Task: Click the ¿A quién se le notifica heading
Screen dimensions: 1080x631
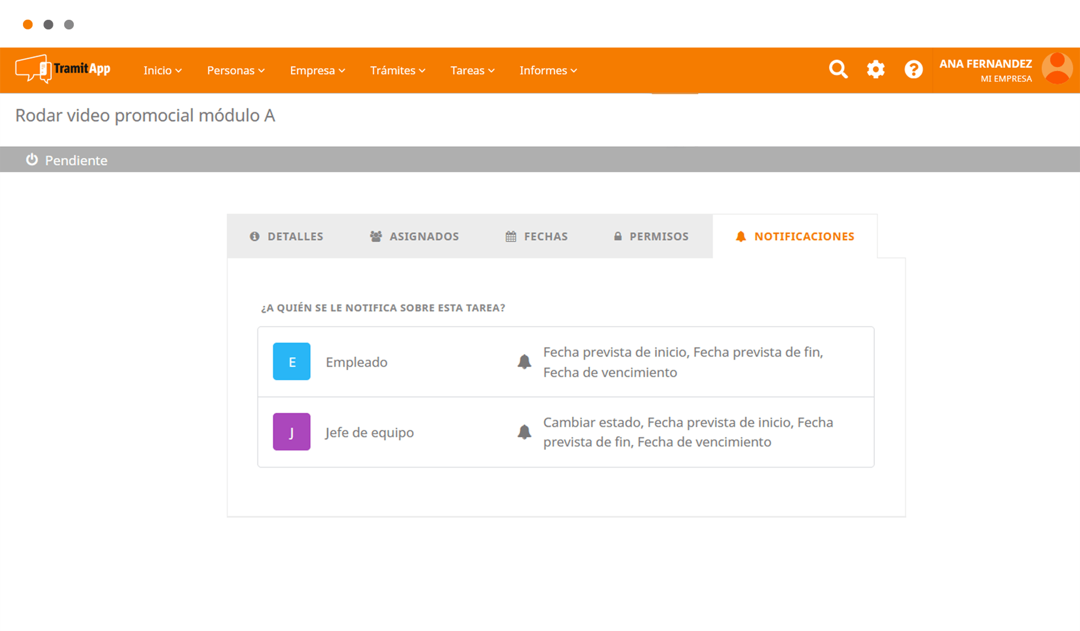Action: (383, 307)
